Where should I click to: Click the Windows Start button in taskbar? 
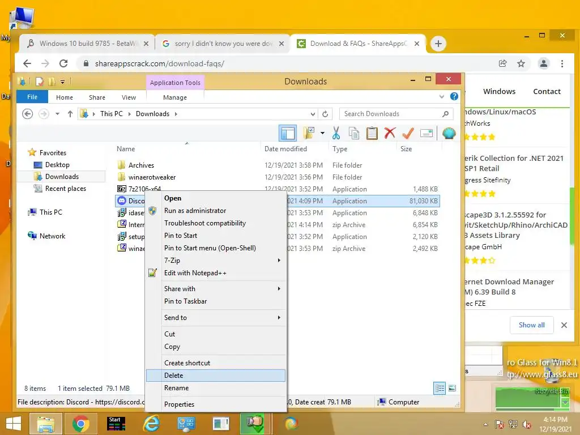(14, 424)
